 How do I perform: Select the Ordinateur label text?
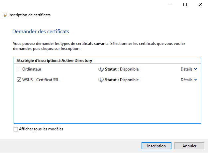click(x=32, y=69)
